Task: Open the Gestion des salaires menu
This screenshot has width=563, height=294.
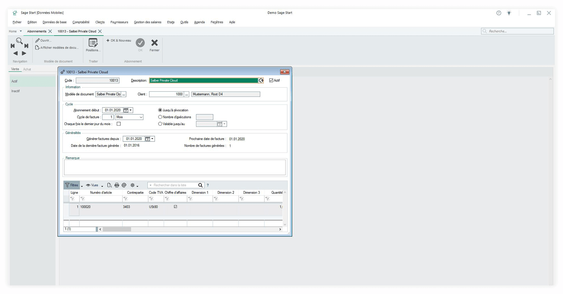Action: [148, 22]
